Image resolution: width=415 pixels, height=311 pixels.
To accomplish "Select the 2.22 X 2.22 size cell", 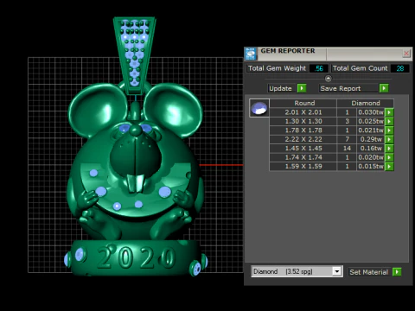I will 303,139.
